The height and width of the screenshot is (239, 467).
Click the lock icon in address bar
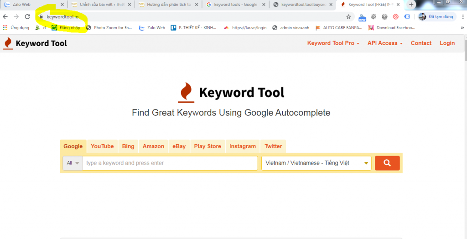click(41, 17)
